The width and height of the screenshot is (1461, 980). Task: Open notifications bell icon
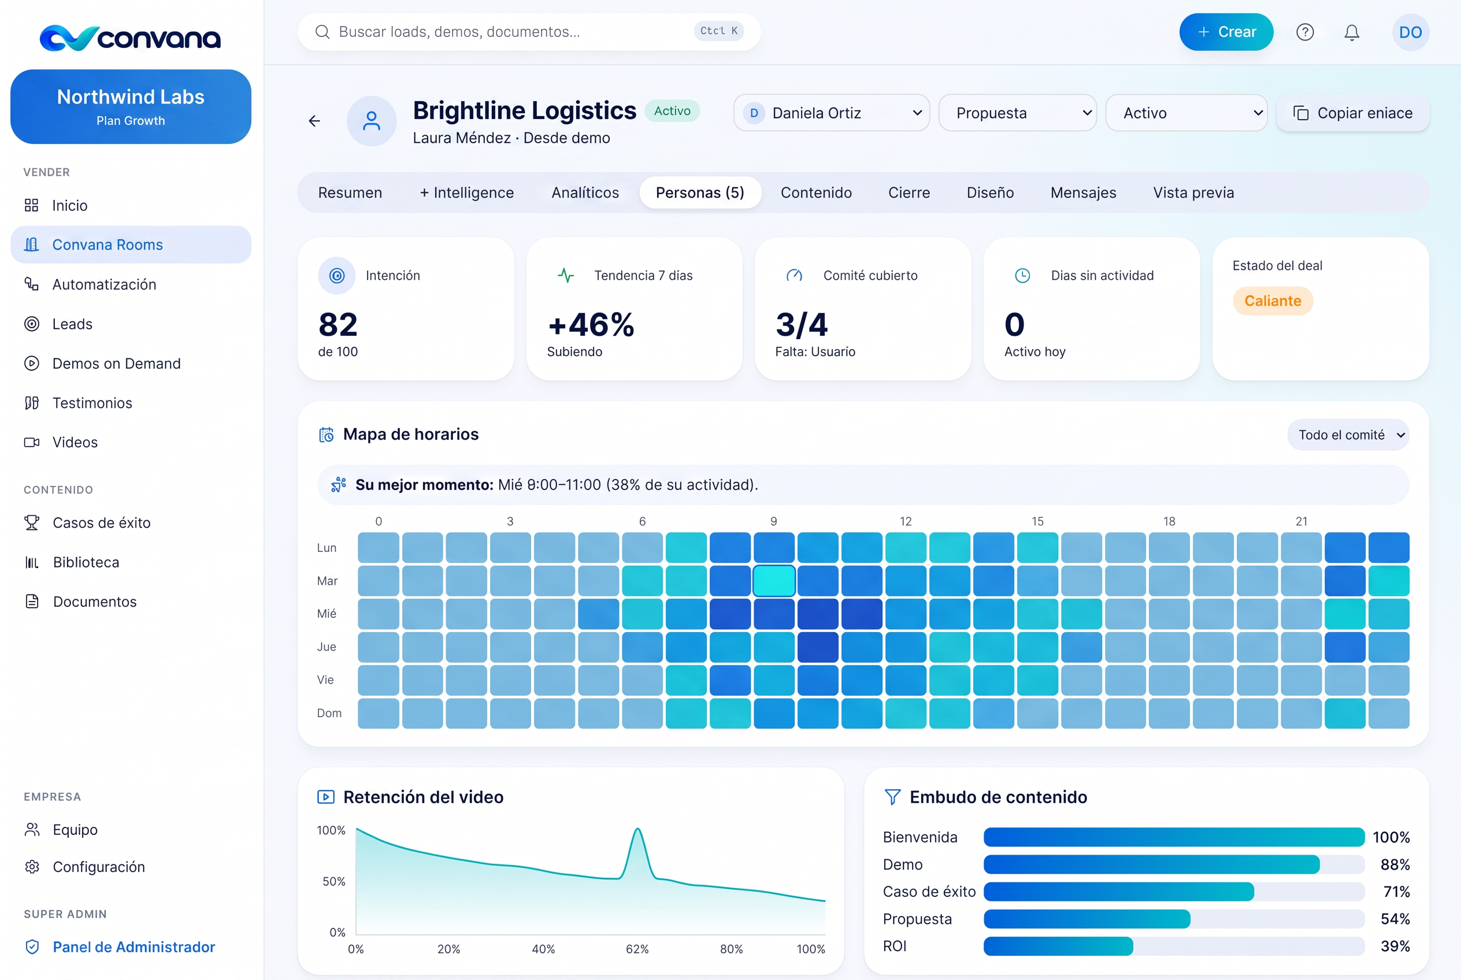click(x=1352, y=32)
